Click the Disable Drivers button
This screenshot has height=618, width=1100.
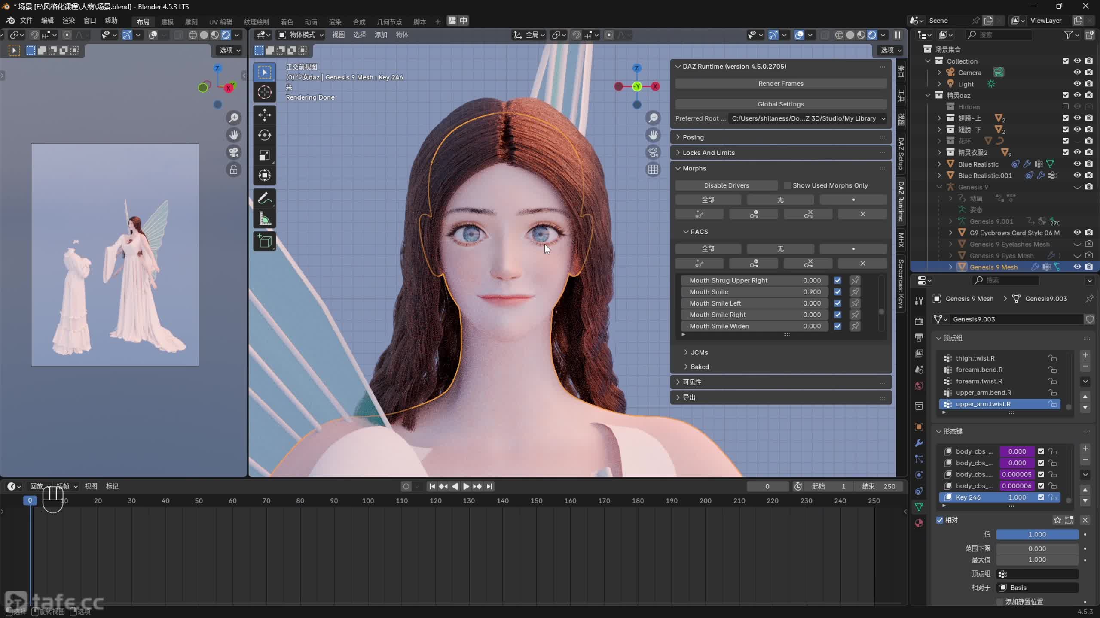click(726, 185)
